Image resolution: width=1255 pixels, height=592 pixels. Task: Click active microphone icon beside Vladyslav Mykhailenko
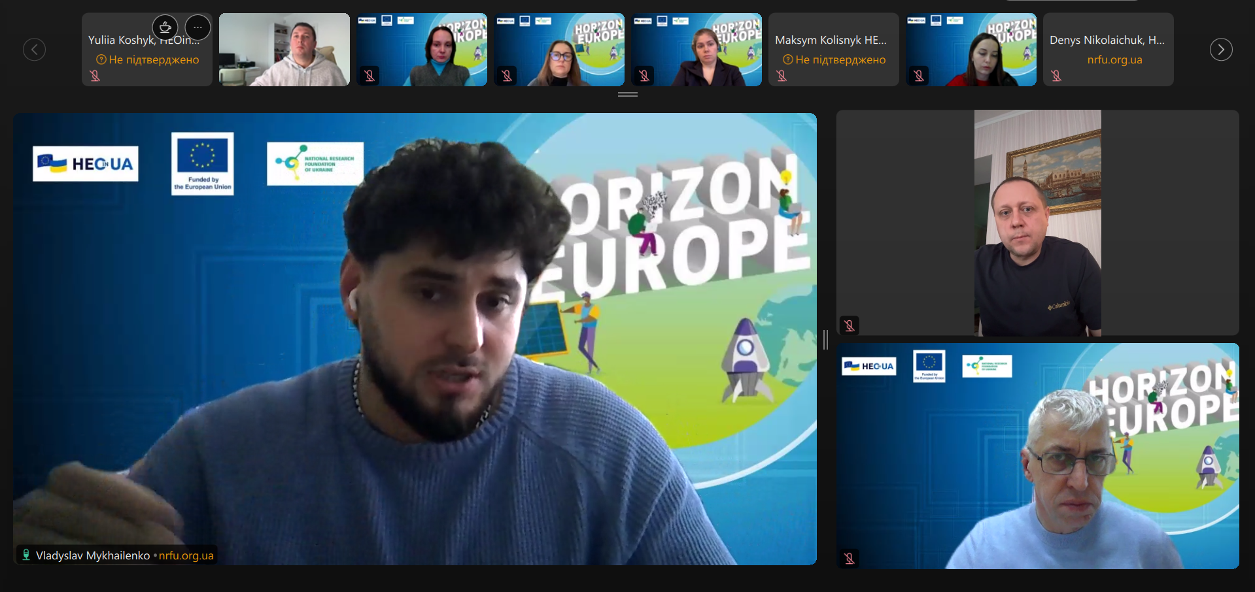coord(26,555)
